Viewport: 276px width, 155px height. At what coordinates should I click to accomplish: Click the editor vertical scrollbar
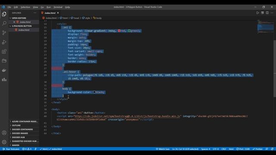click(275, 68)
